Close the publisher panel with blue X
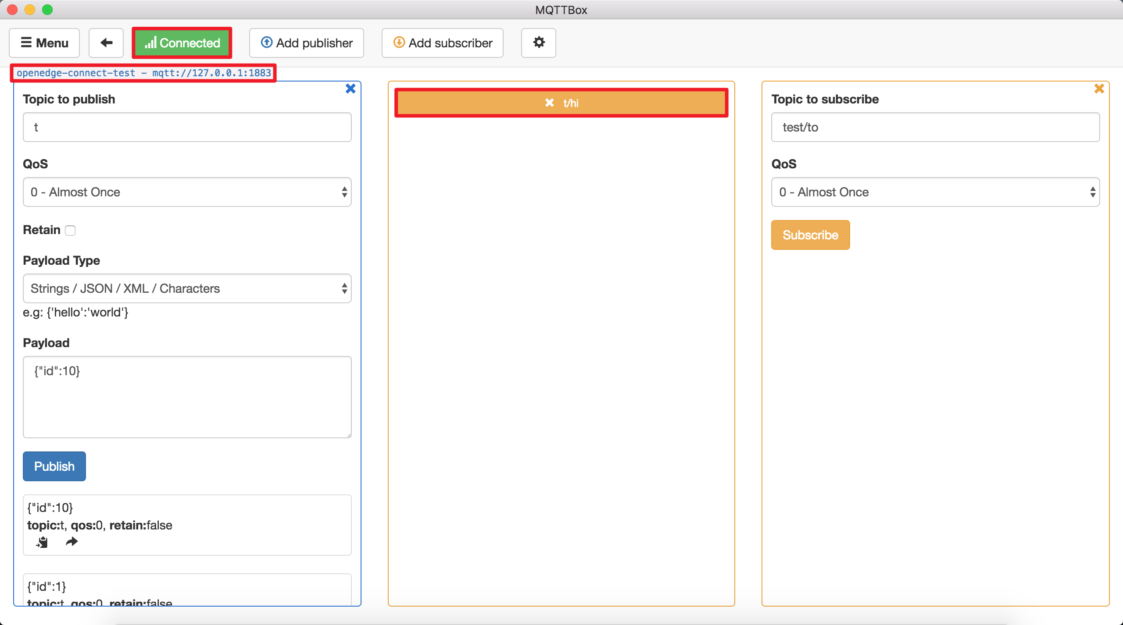 point(350,89)
